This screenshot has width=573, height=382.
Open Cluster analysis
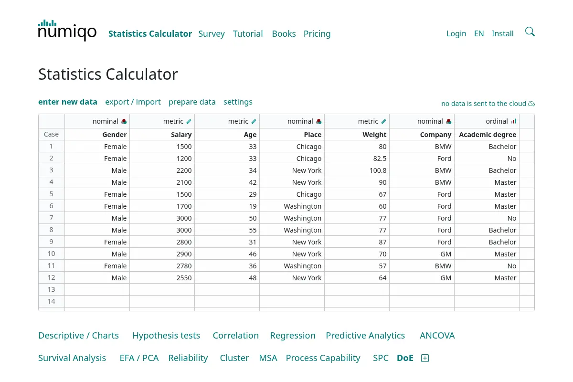point(234,358)
